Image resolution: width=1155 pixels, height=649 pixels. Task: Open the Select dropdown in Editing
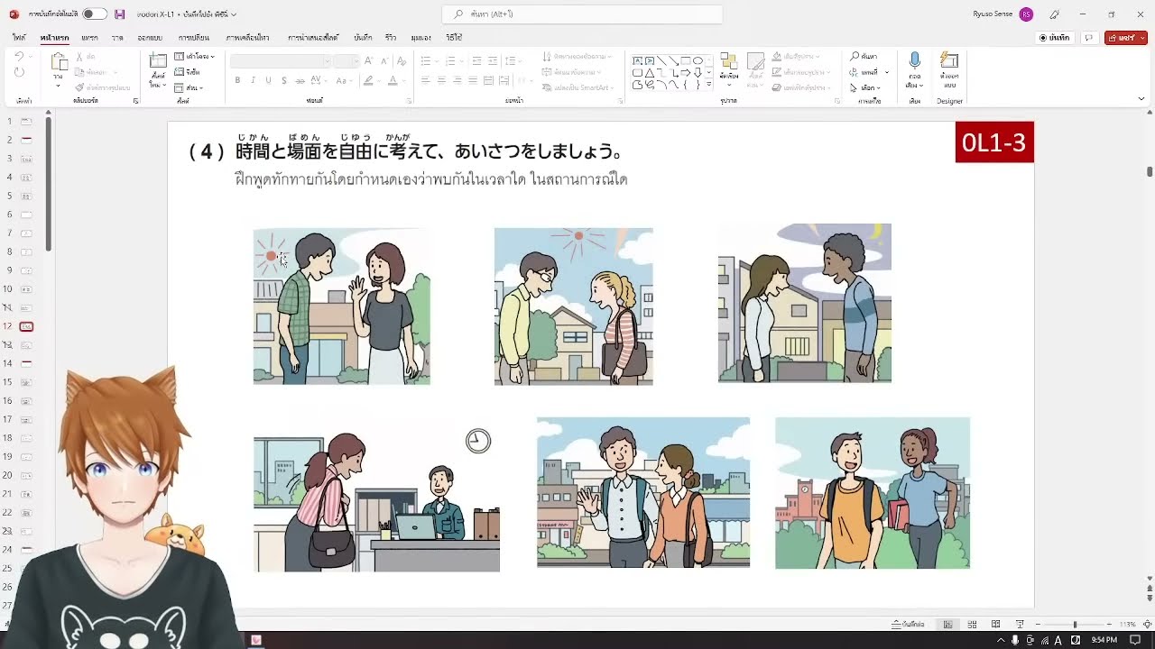(x=865, y=87)
